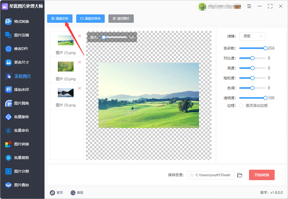
Task: Contact support via 客服 link
Action: click(77, 192)
